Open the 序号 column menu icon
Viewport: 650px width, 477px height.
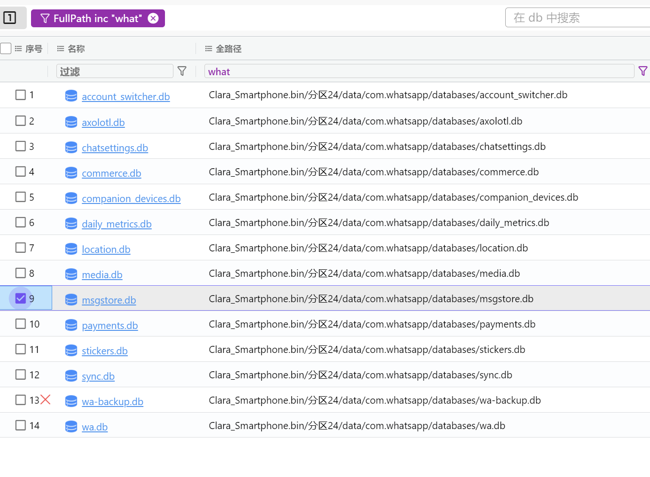point(18,48)
